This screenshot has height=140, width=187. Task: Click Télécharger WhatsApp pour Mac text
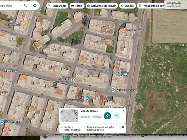coord(92,137)
